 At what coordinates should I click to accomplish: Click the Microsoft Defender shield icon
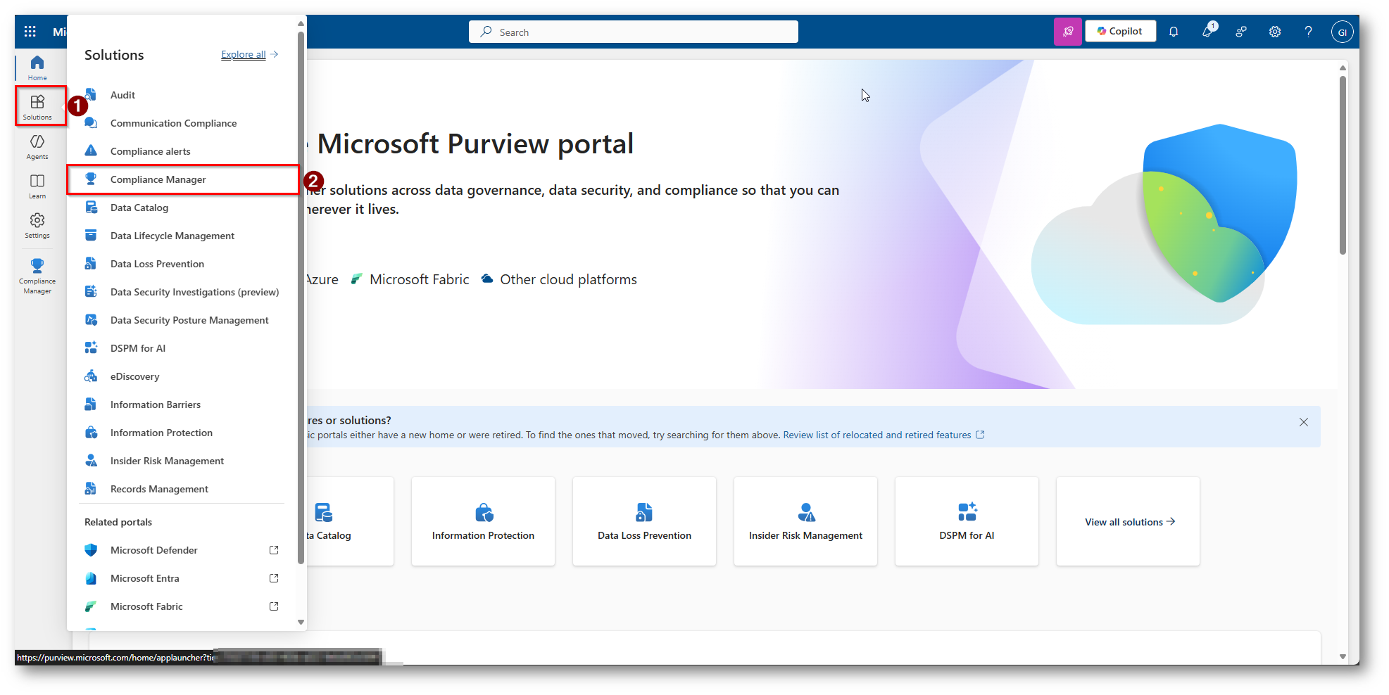[x=91, y=550]
